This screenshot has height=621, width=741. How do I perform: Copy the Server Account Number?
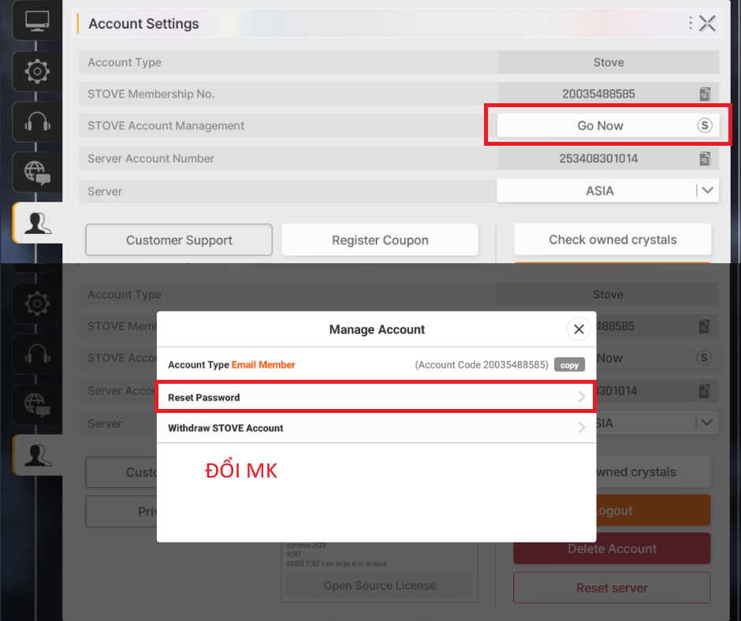pyautogui.click(x=705, y=158)
